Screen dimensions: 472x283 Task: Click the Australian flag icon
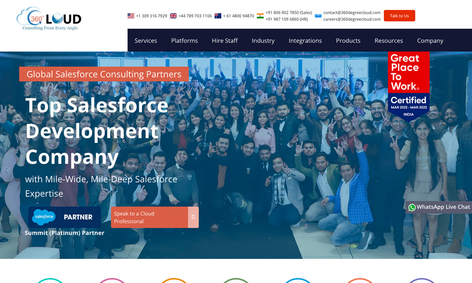pyautogui.click(x=218, y=16)
